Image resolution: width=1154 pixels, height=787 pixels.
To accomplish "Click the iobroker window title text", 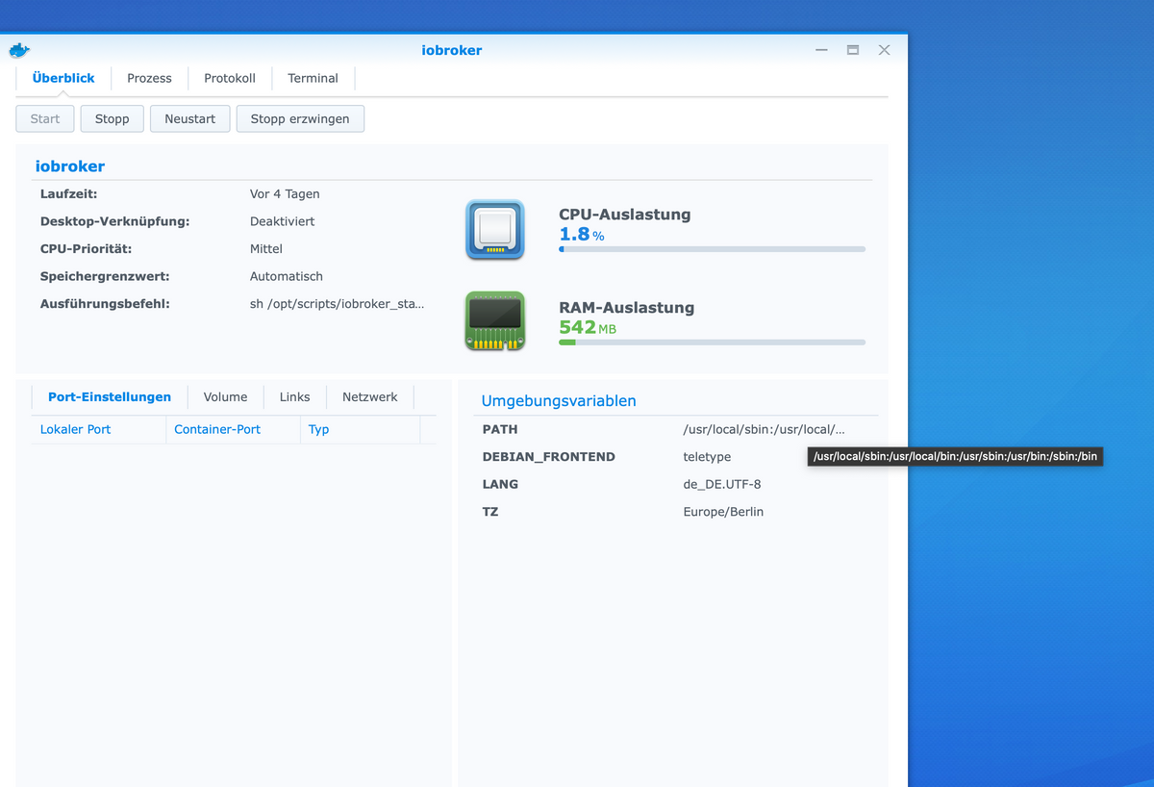I will (452, 50).
